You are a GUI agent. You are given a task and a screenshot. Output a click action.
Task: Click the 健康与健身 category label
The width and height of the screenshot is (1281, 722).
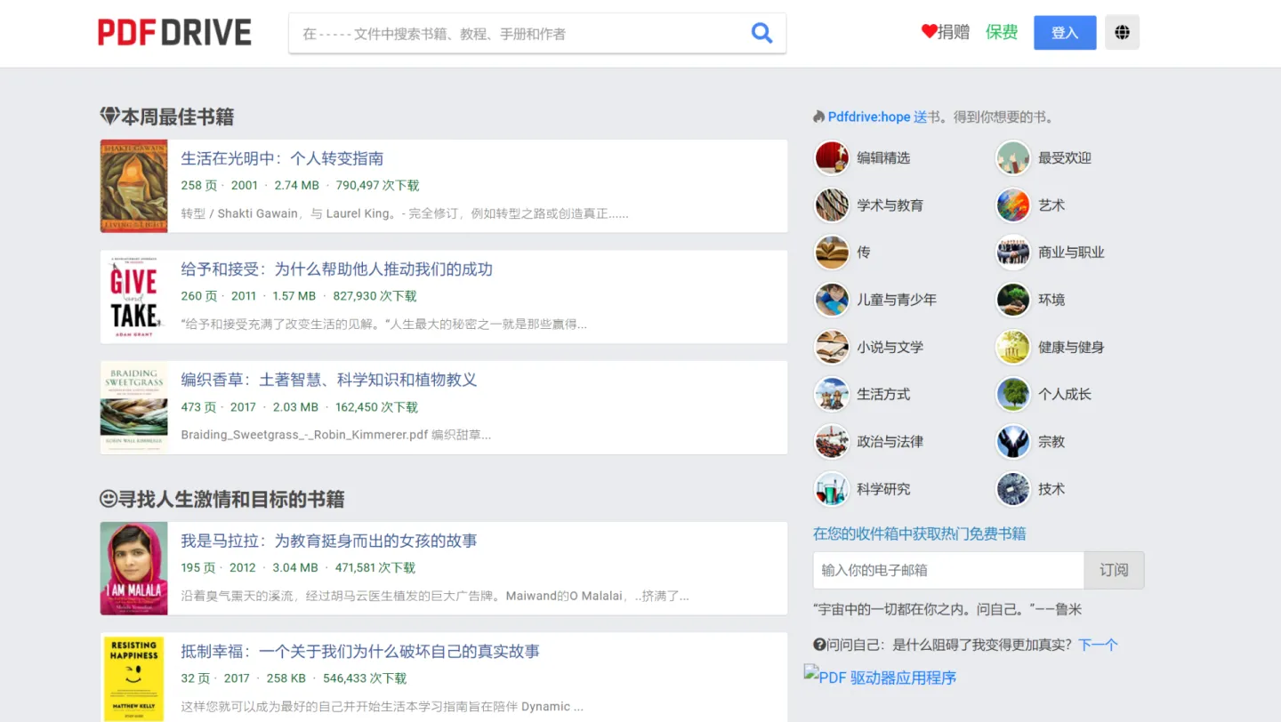coord(1071,347)
